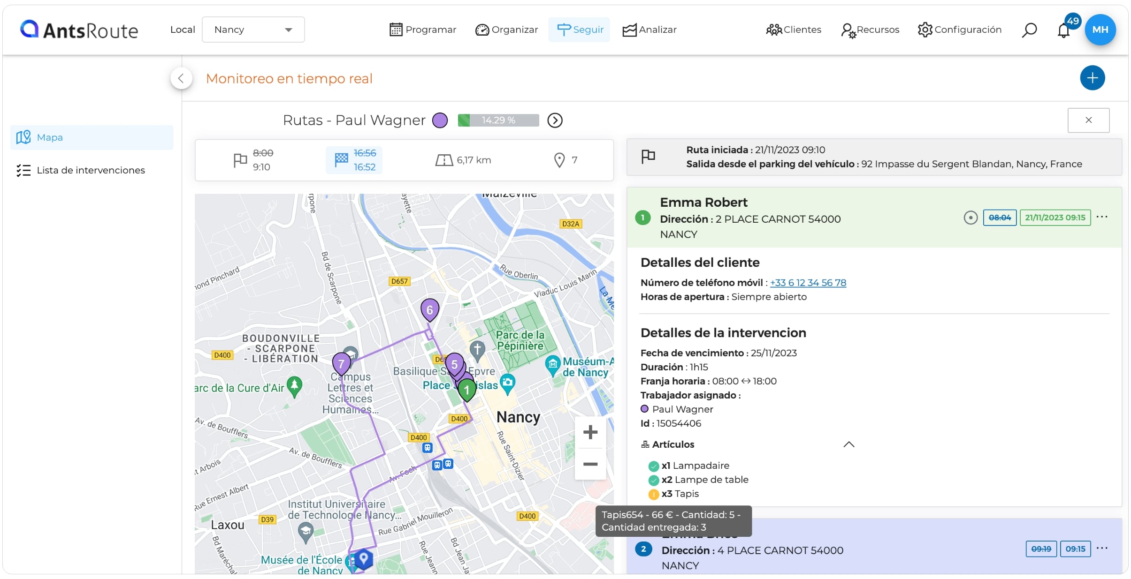Click the stops pin icon showing 7
The image size is (1131, 579).
[x=559, y=160]
